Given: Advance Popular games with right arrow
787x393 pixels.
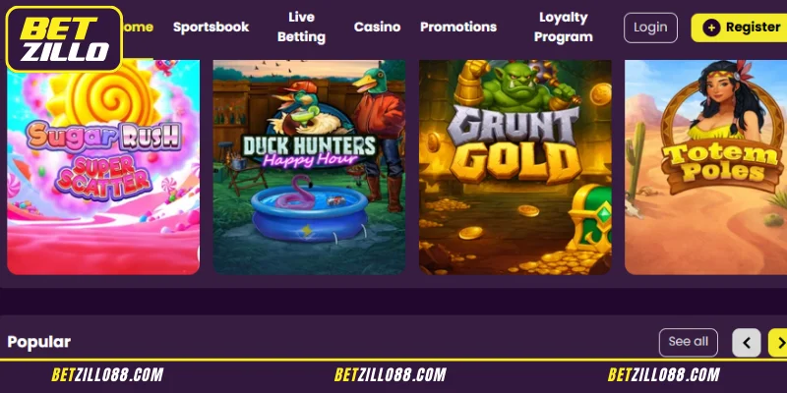Looking at the screenshot, I should pos(779,342).
